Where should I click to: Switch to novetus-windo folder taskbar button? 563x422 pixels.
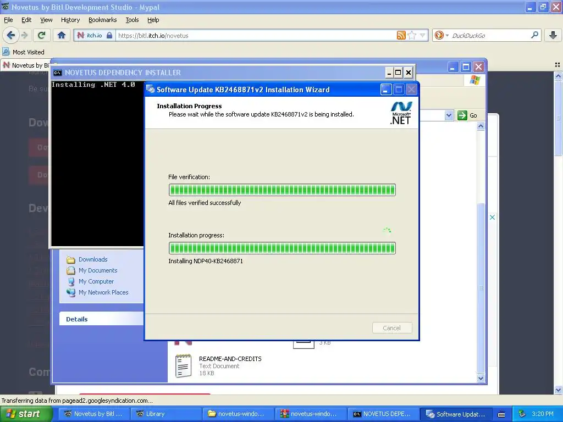click(x=238, y=414)
